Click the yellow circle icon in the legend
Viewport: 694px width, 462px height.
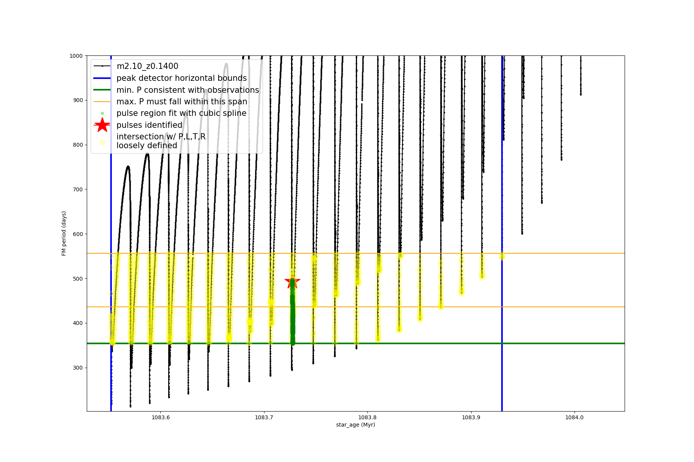pos(102,142)
